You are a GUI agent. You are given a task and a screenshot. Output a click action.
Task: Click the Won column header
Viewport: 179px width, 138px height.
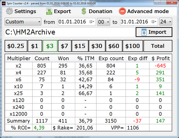click(63, 58)
